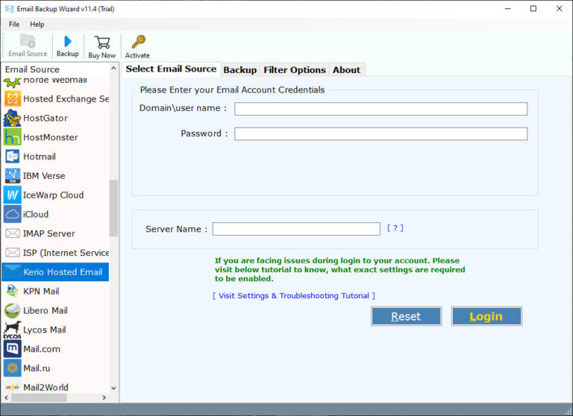Select the IceWarp Cloud text label
573x416 pixels.
tap(54, 195)
